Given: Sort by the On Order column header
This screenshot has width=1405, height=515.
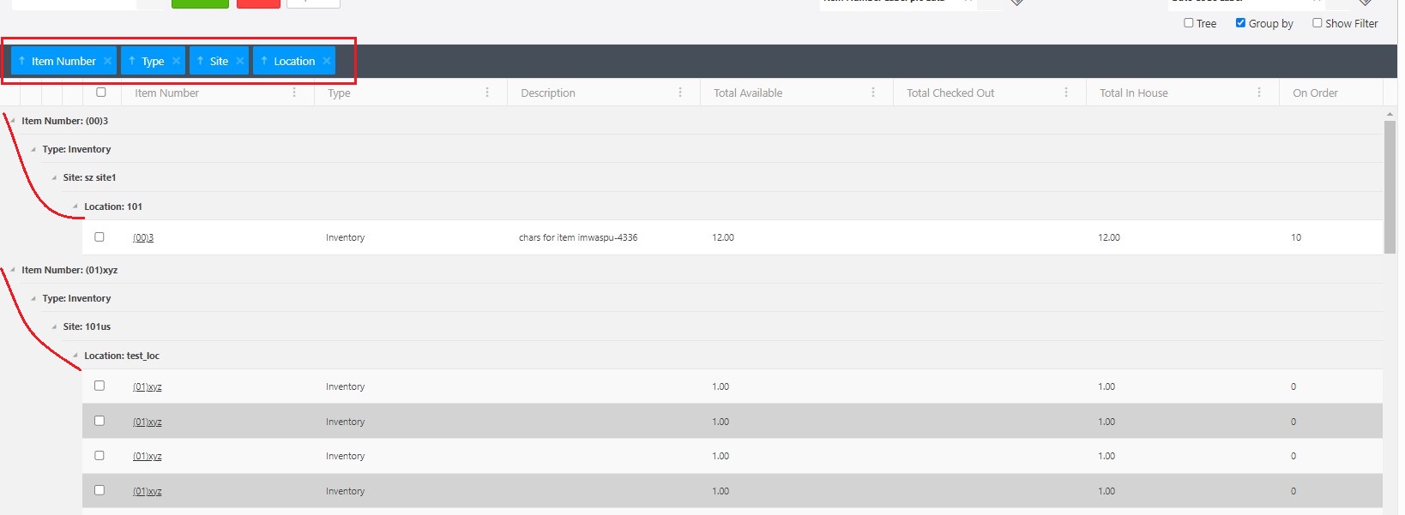Looking at the screenshot, I should [1315, 93].
